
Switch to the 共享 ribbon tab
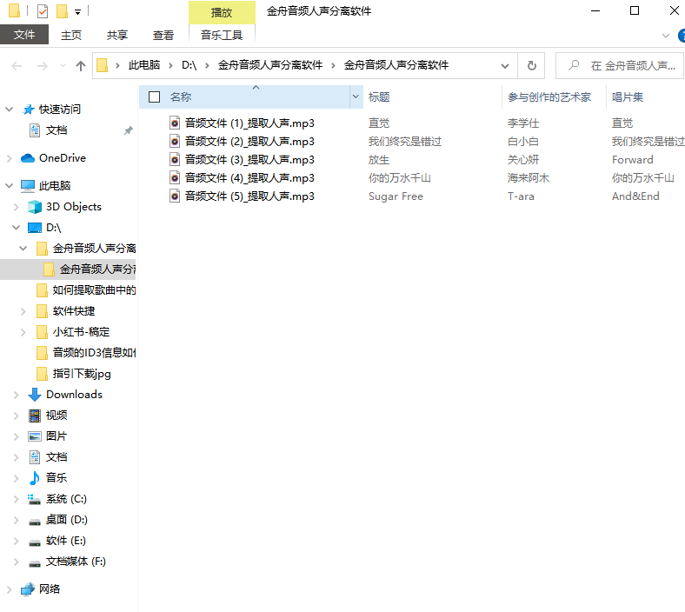click(117, 35)
